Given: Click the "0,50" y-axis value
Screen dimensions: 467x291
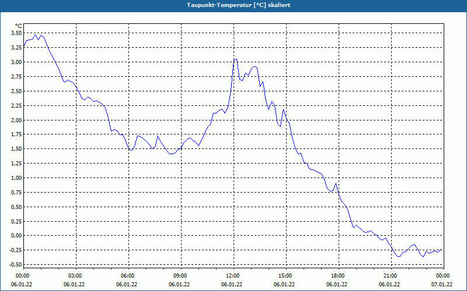Looking at the screenshot, I should 17,207.
